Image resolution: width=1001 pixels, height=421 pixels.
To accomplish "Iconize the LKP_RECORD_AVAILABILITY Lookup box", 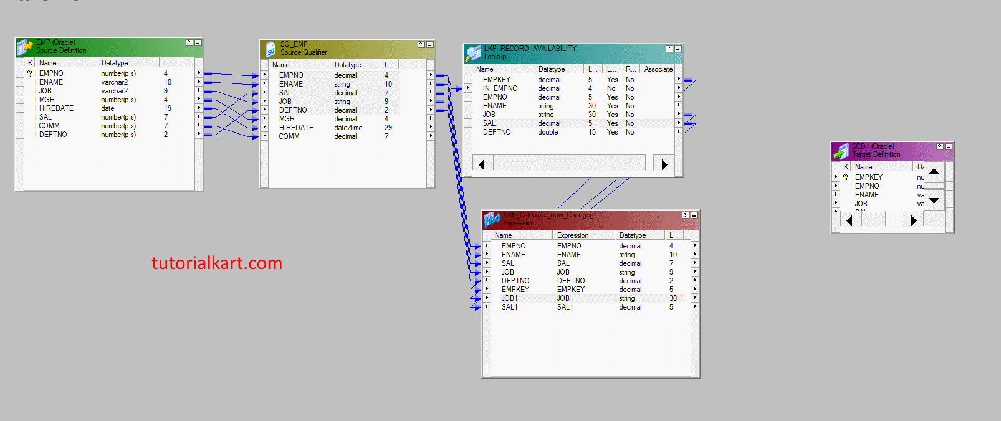I will coord(678,49).
